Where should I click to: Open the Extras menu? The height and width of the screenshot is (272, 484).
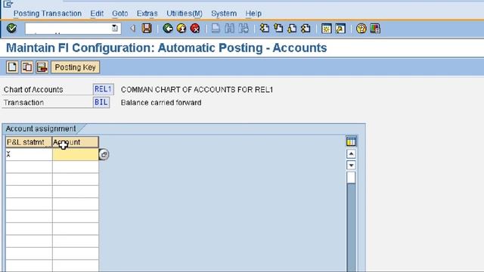point(147,14)
